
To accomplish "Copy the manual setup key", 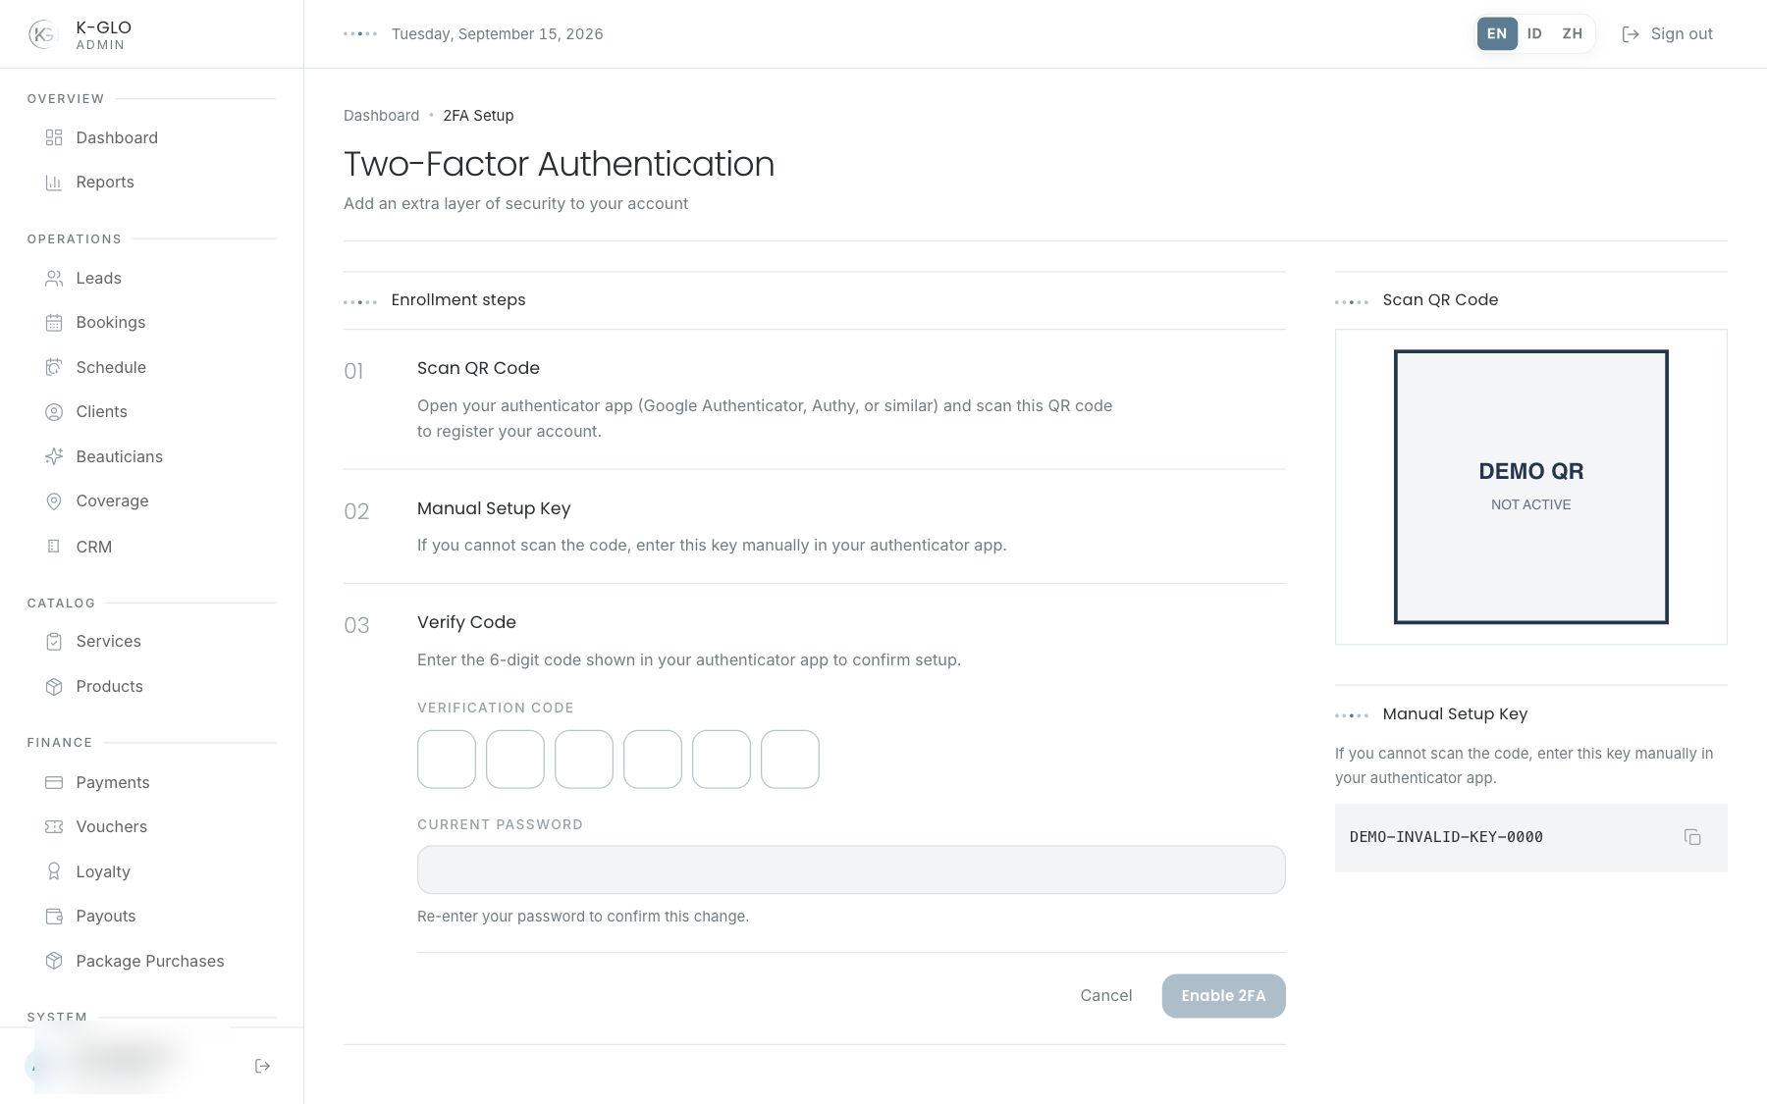I will pos(1692,837).
